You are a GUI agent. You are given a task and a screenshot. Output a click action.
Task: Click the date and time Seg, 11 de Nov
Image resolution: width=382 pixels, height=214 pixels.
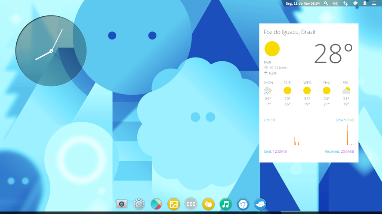point(302,3)
